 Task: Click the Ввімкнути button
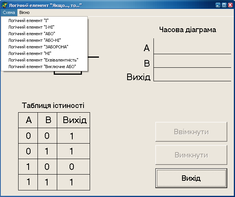(191, 132)
